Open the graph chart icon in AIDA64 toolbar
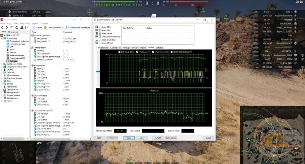This screenshot has width=305, height=164. click(27, 28)
